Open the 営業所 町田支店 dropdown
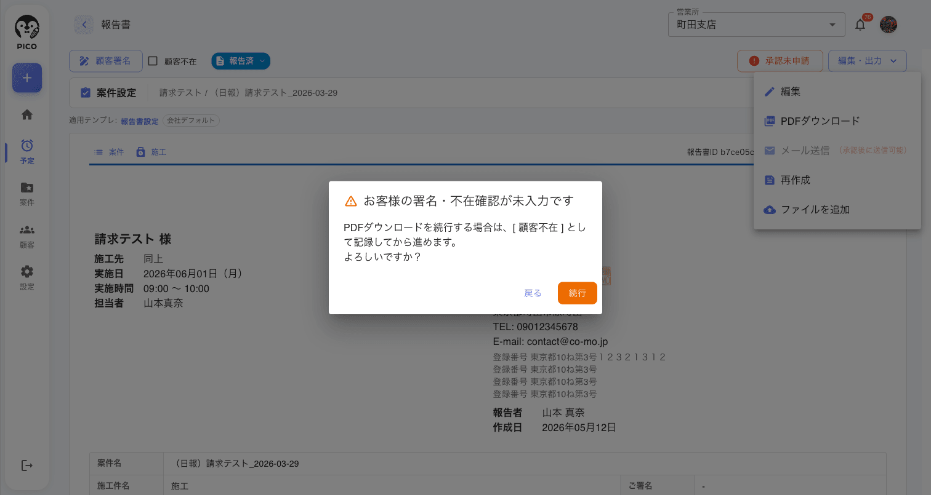The height and width of the screenshot is (495, 931). (x=757, y=25)
